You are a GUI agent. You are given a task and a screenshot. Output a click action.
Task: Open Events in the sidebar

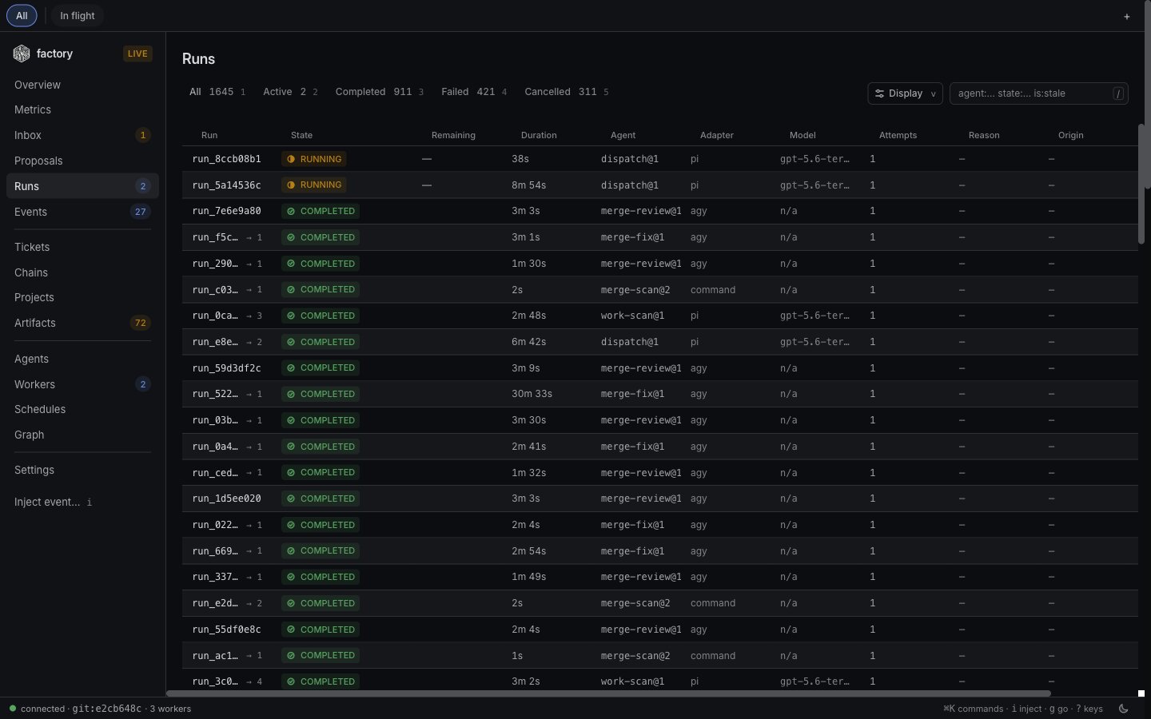[82, 212]
